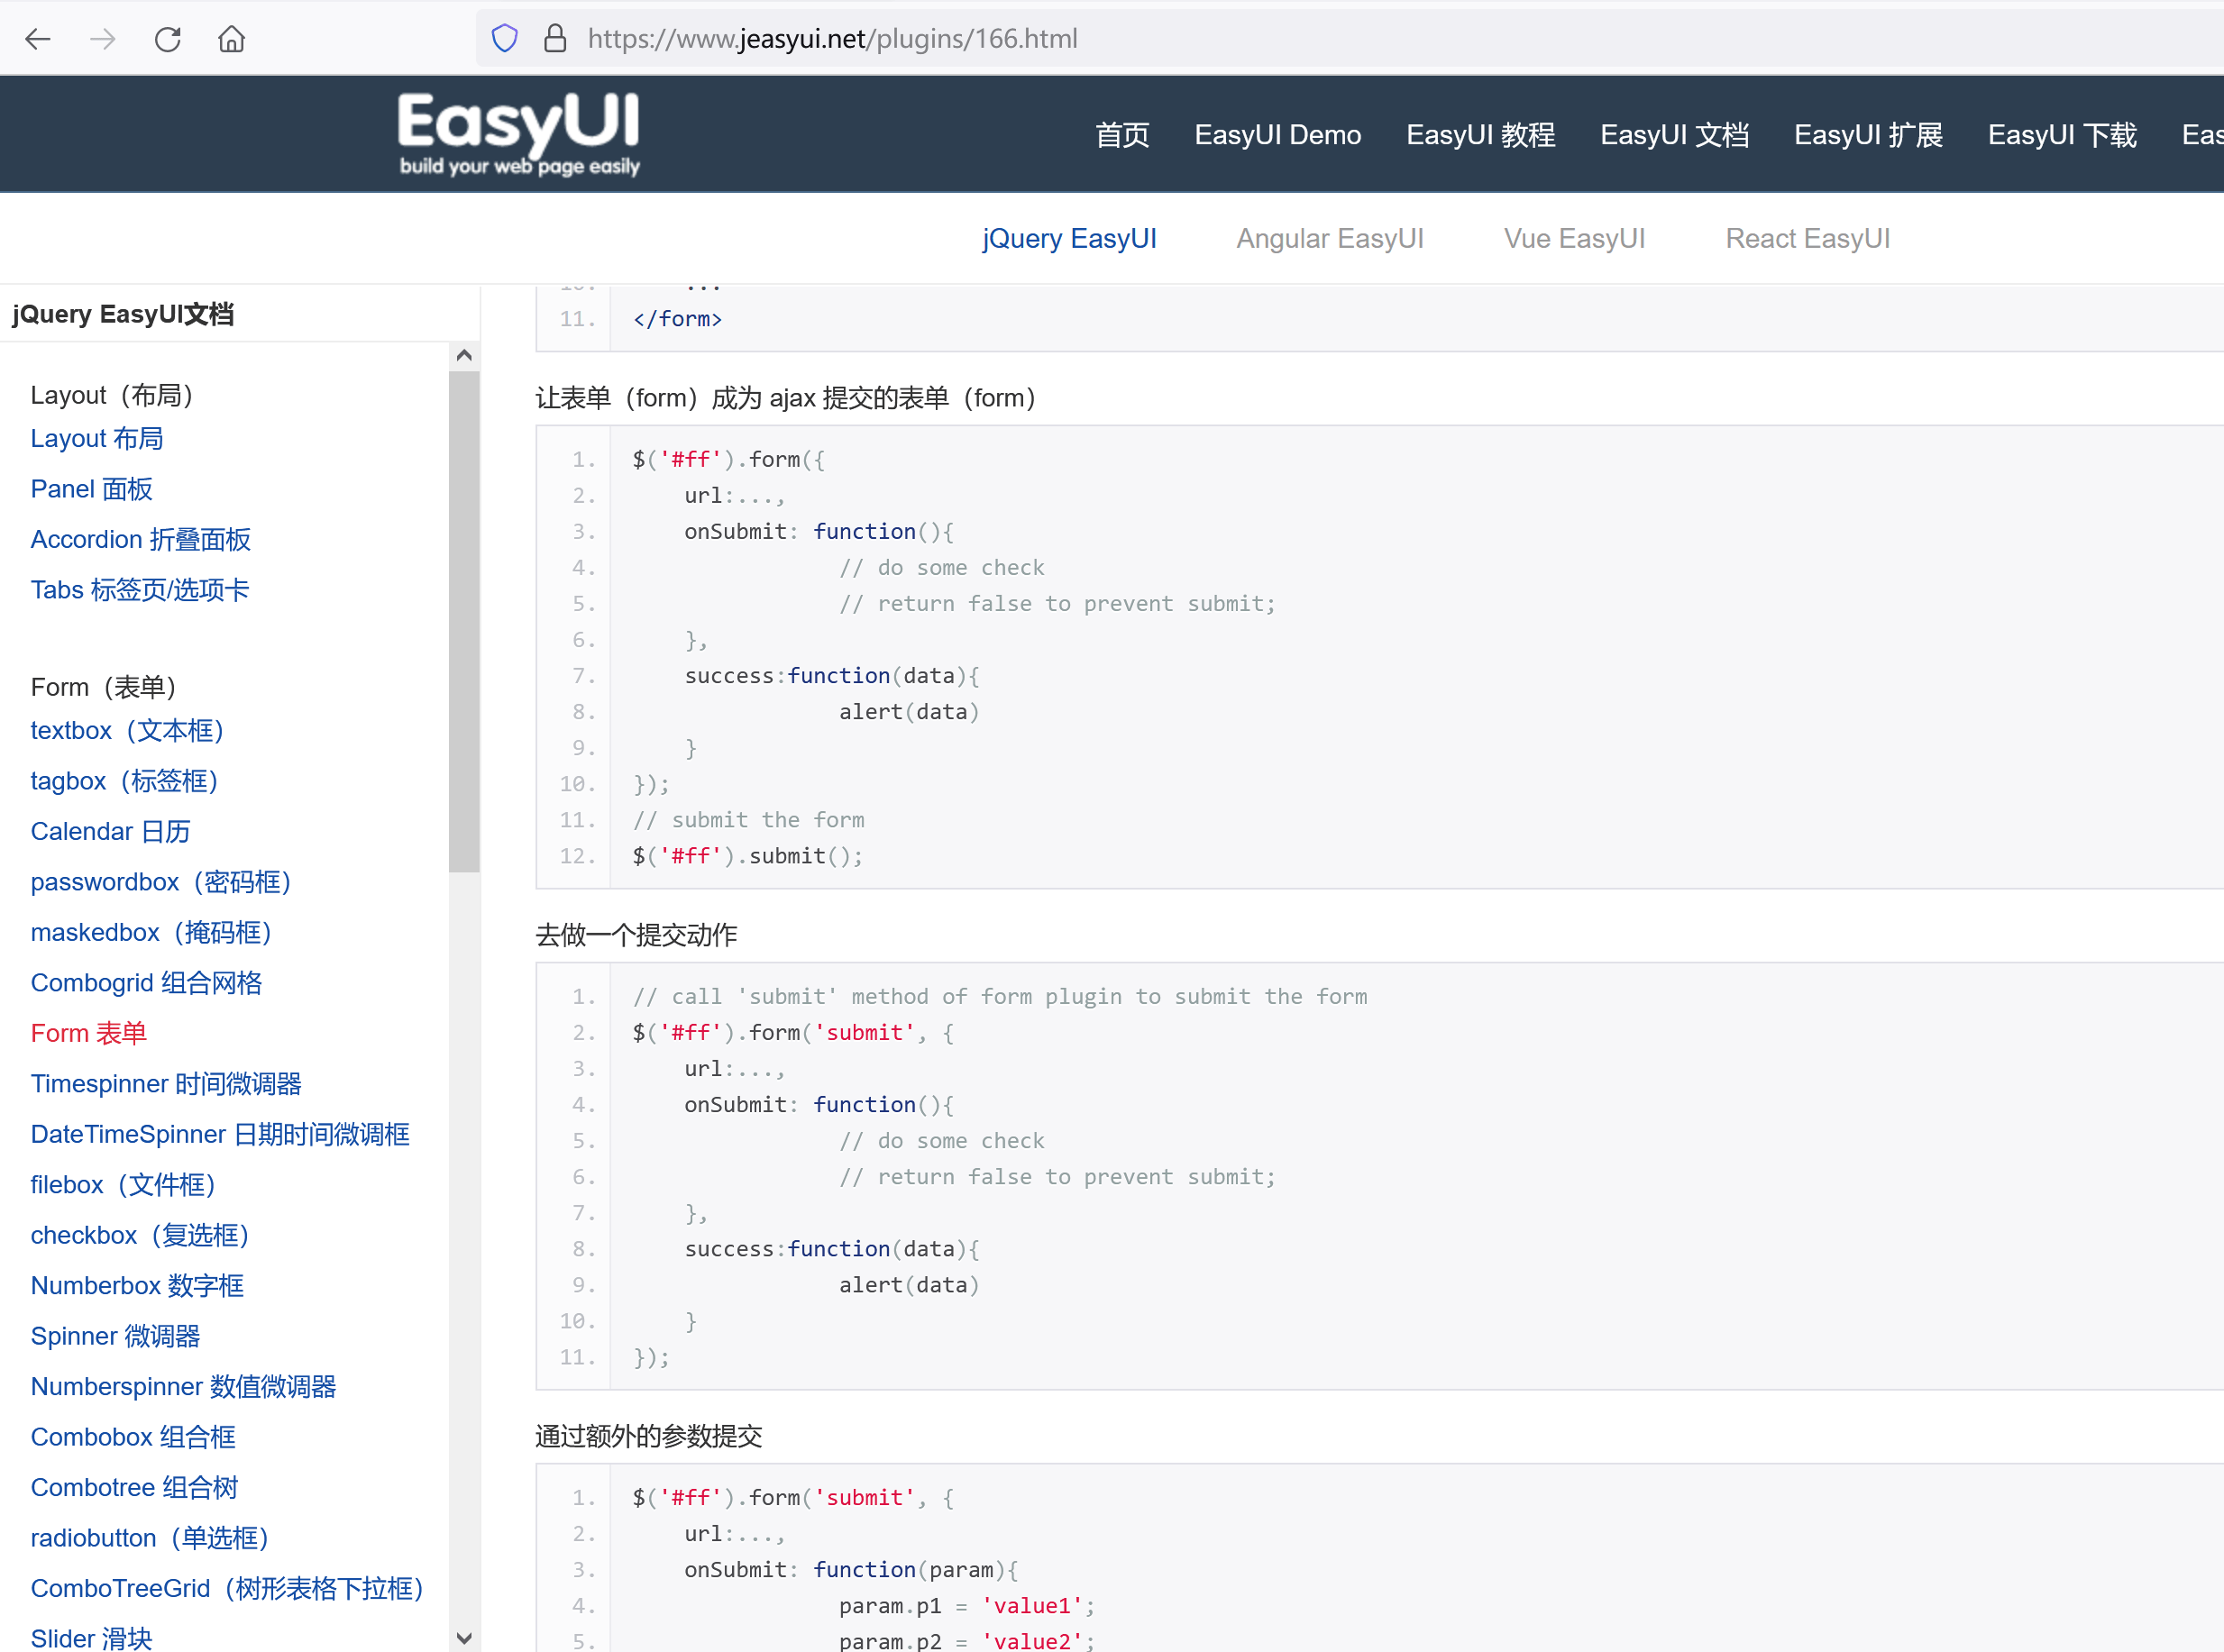
Task: Click the jQuery EasyUI文档 sidebar heading
Action: click(123, 314)
